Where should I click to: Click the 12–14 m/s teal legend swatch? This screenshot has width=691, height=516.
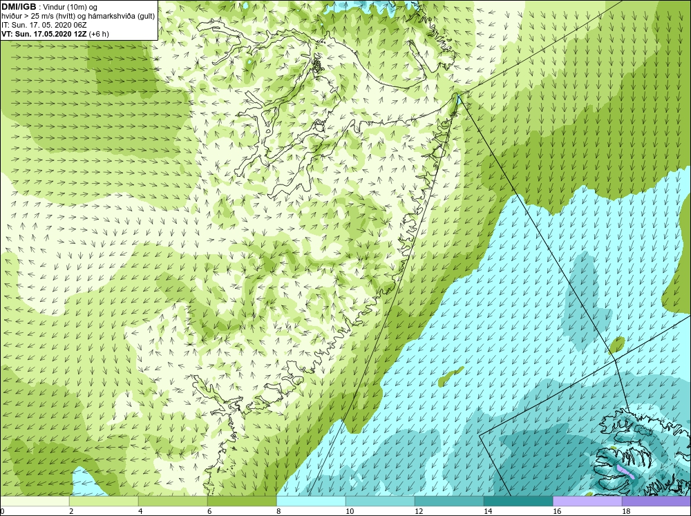pos(449,501)
